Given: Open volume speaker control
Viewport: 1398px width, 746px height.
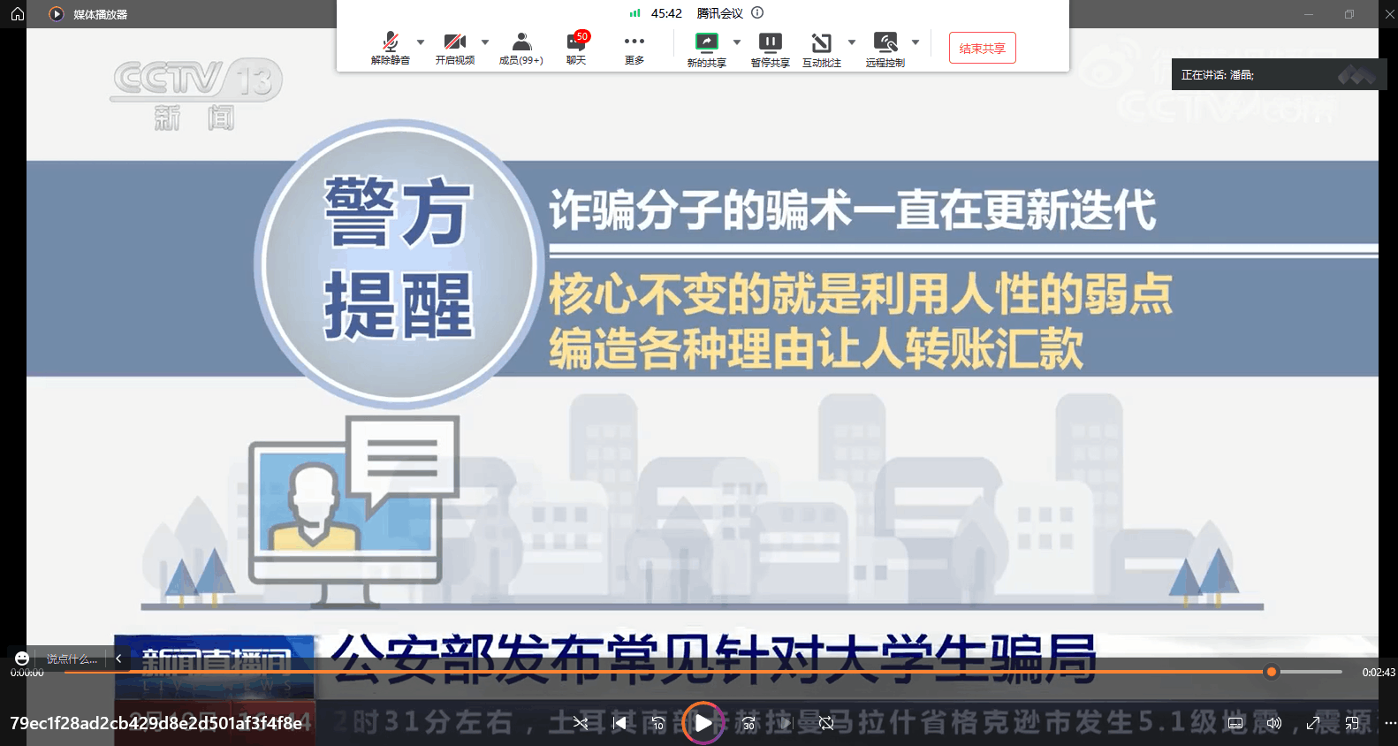Looking at the screenshot, I should pyautogui.click(x=1273, y=723).
